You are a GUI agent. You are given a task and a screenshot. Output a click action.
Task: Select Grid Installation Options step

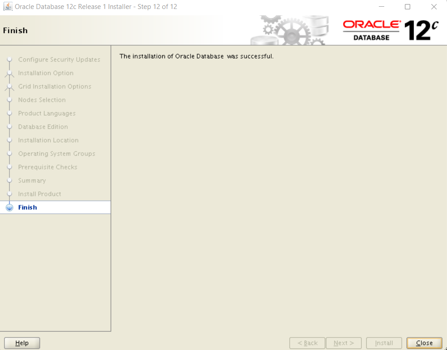[54, 86]
